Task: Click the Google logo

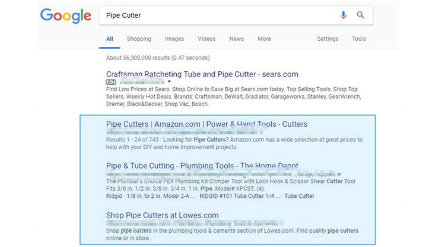Action: (66, 15)
